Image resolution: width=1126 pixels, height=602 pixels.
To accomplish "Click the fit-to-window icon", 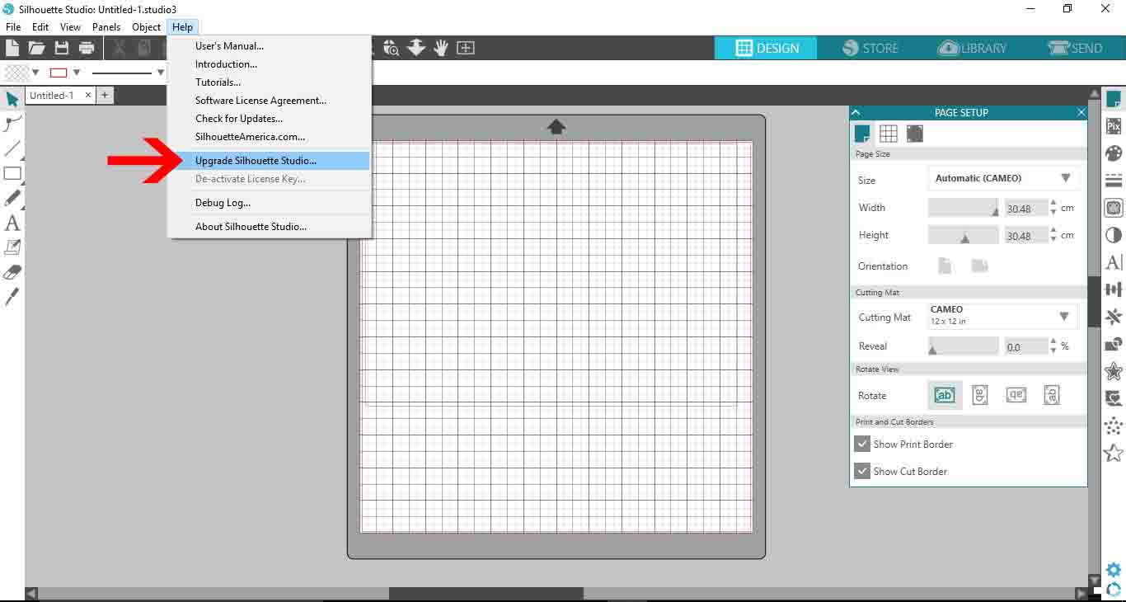I will [466, 48].
